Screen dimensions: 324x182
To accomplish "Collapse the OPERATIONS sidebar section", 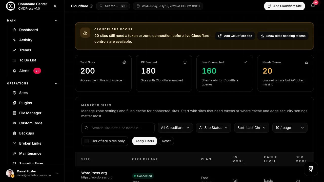I will (56, 83).
